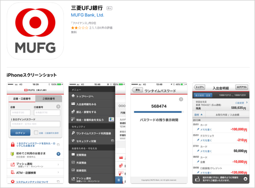The image size is (255, 188).
Task: Click the ATM・店舗検索 search icon
Action: (13, 172)
